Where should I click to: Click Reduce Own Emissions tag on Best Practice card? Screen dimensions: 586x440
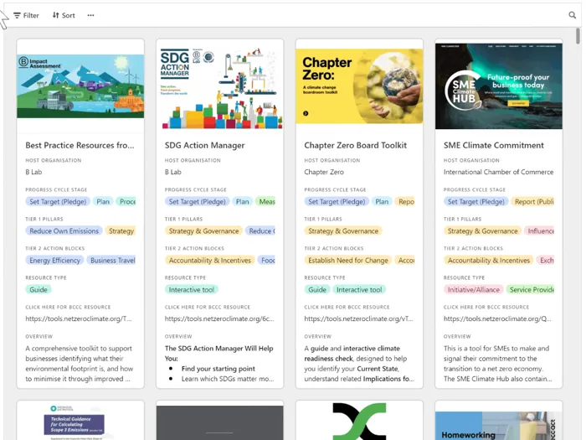click(x=64, y=230)
